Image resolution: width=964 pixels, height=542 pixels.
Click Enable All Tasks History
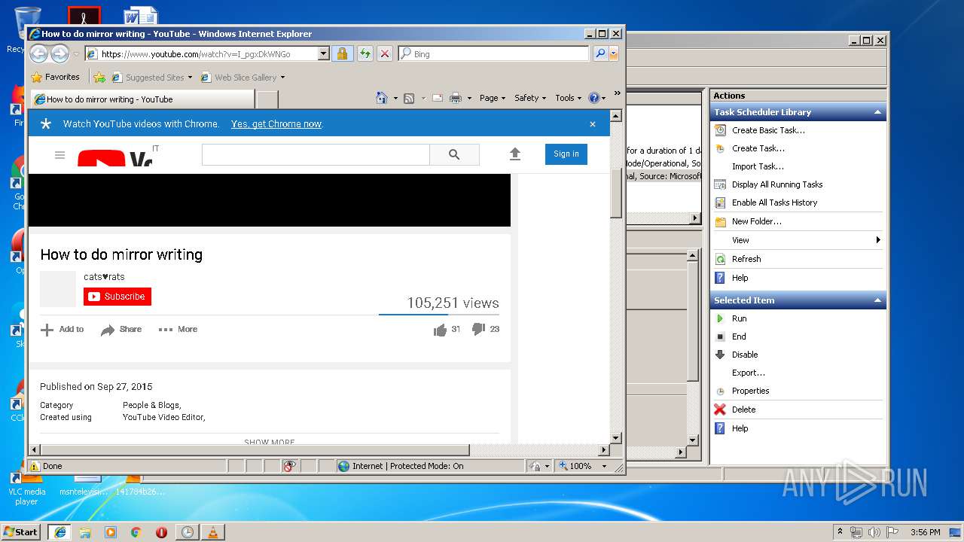coord(774,202)
